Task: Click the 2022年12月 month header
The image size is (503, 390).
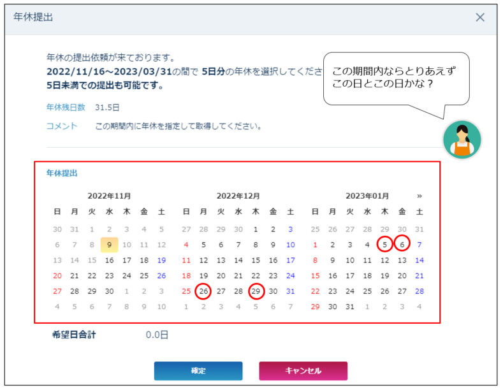Action: click(238, 196)
